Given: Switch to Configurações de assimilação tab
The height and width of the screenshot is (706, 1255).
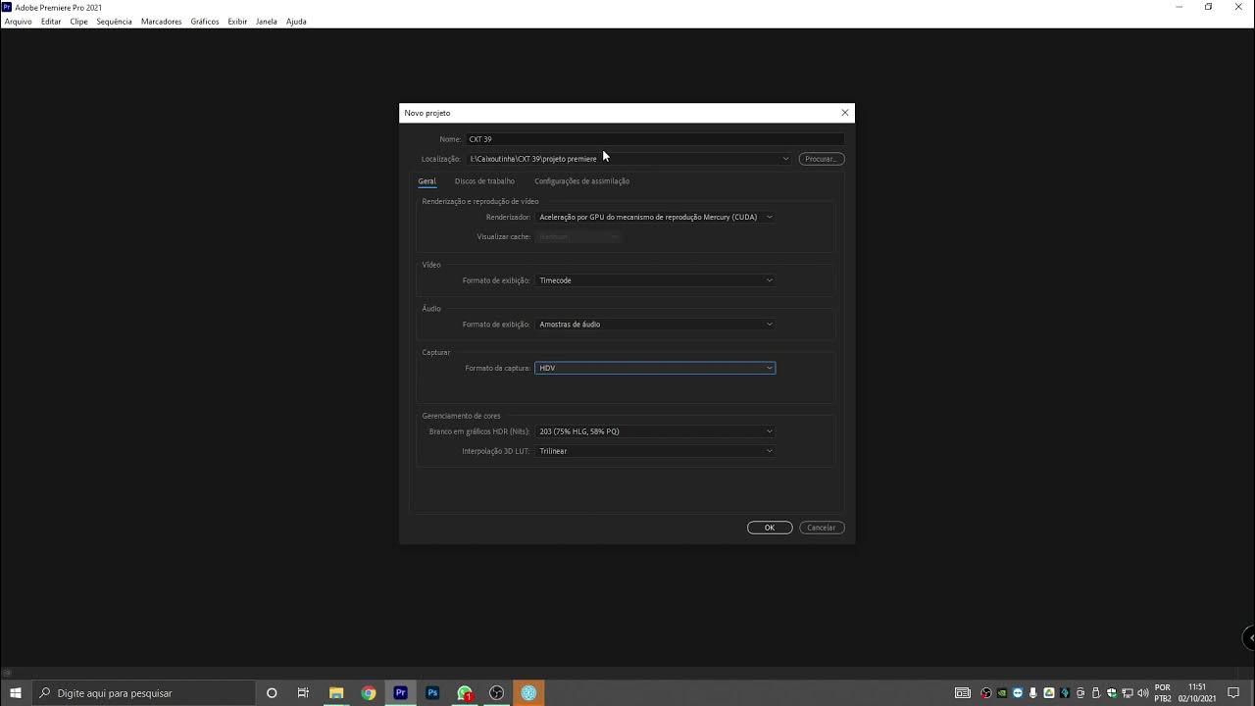Looking at the screenshot, I should [581, 181].
